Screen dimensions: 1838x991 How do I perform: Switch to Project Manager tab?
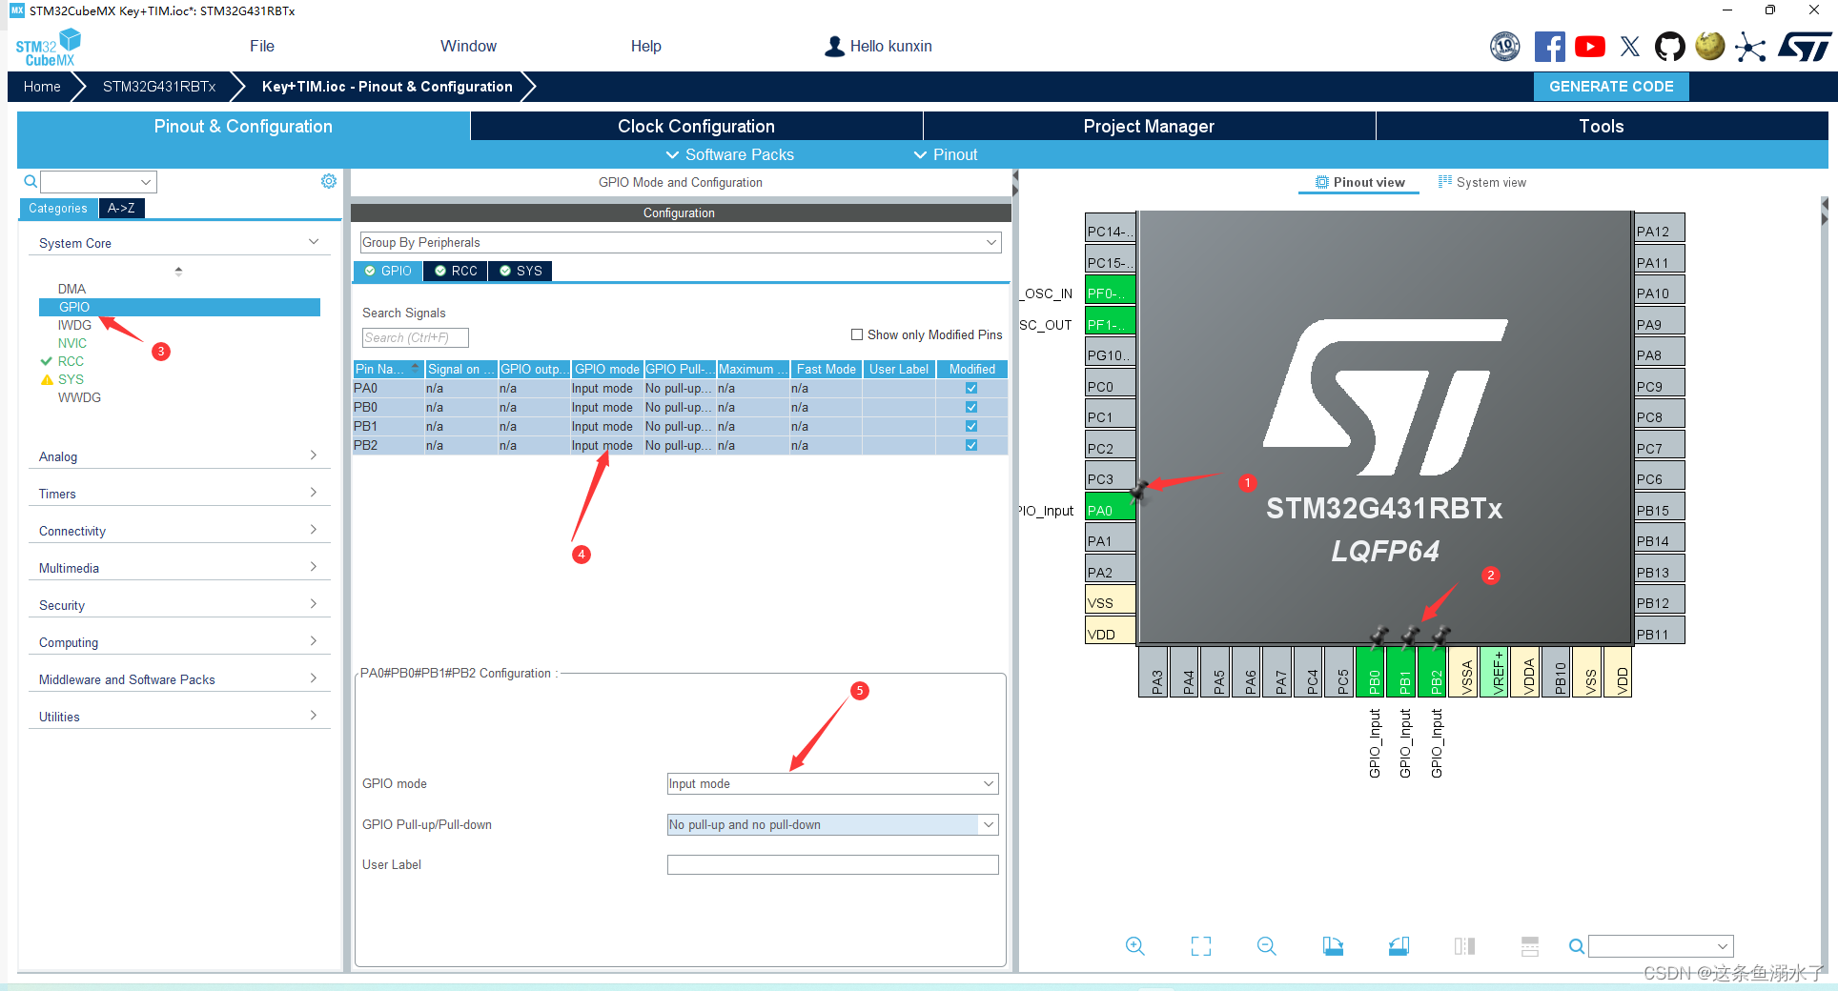[x=1149, y=126]
